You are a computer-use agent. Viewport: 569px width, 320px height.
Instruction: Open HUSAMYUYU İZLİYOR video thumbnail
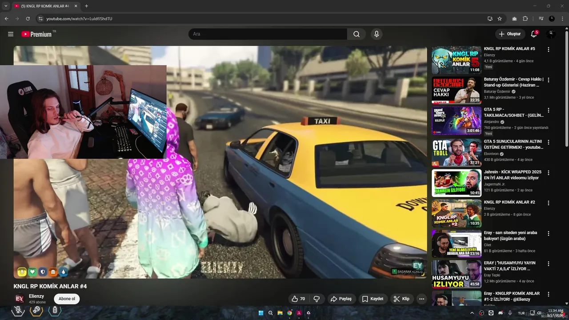click(457, 274)
